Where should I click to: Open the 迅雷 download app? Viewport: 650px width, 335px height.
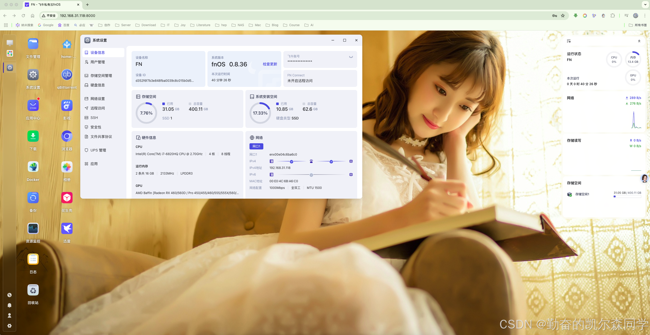pyautogui.click(x=67, y=229)
